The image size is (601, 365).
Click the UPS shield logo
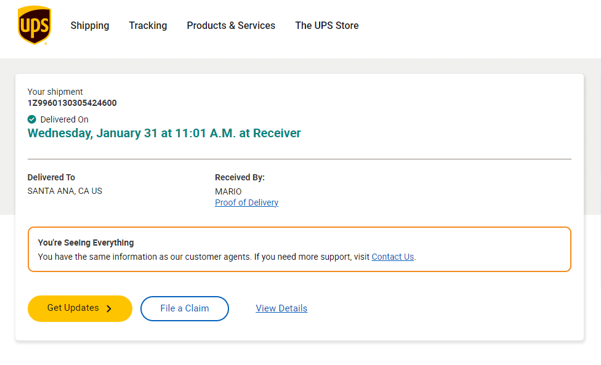34,25
